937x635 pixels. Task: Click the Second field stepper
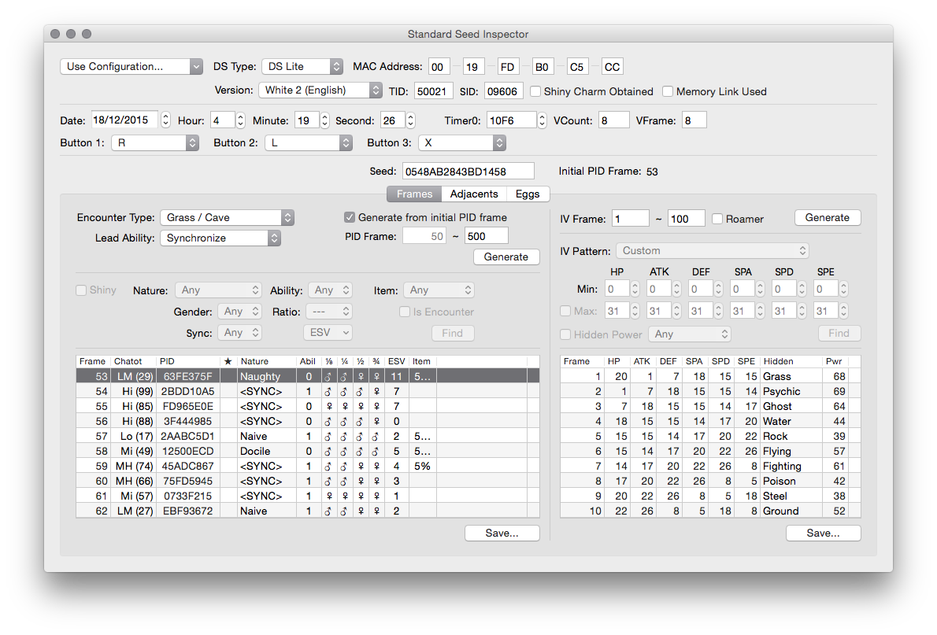409,120
